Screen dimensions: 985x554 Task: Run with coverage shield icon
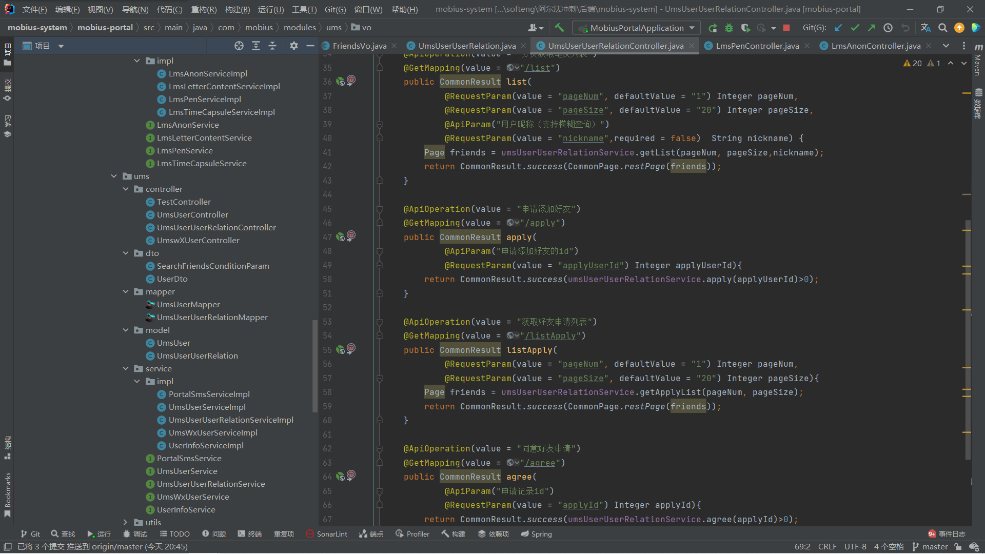tap(745, 28)
